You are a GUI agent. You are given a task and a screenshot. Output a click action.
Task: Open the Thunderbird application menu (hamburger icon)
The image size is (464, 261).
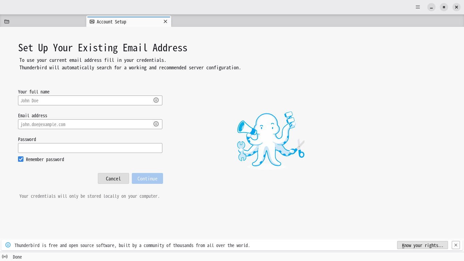pos(418,7)
